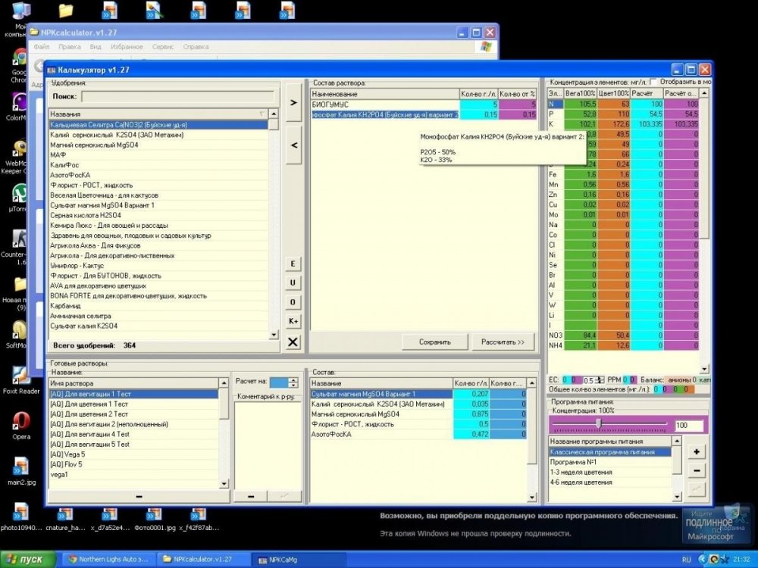Add nutrition program with plus button

697,451
